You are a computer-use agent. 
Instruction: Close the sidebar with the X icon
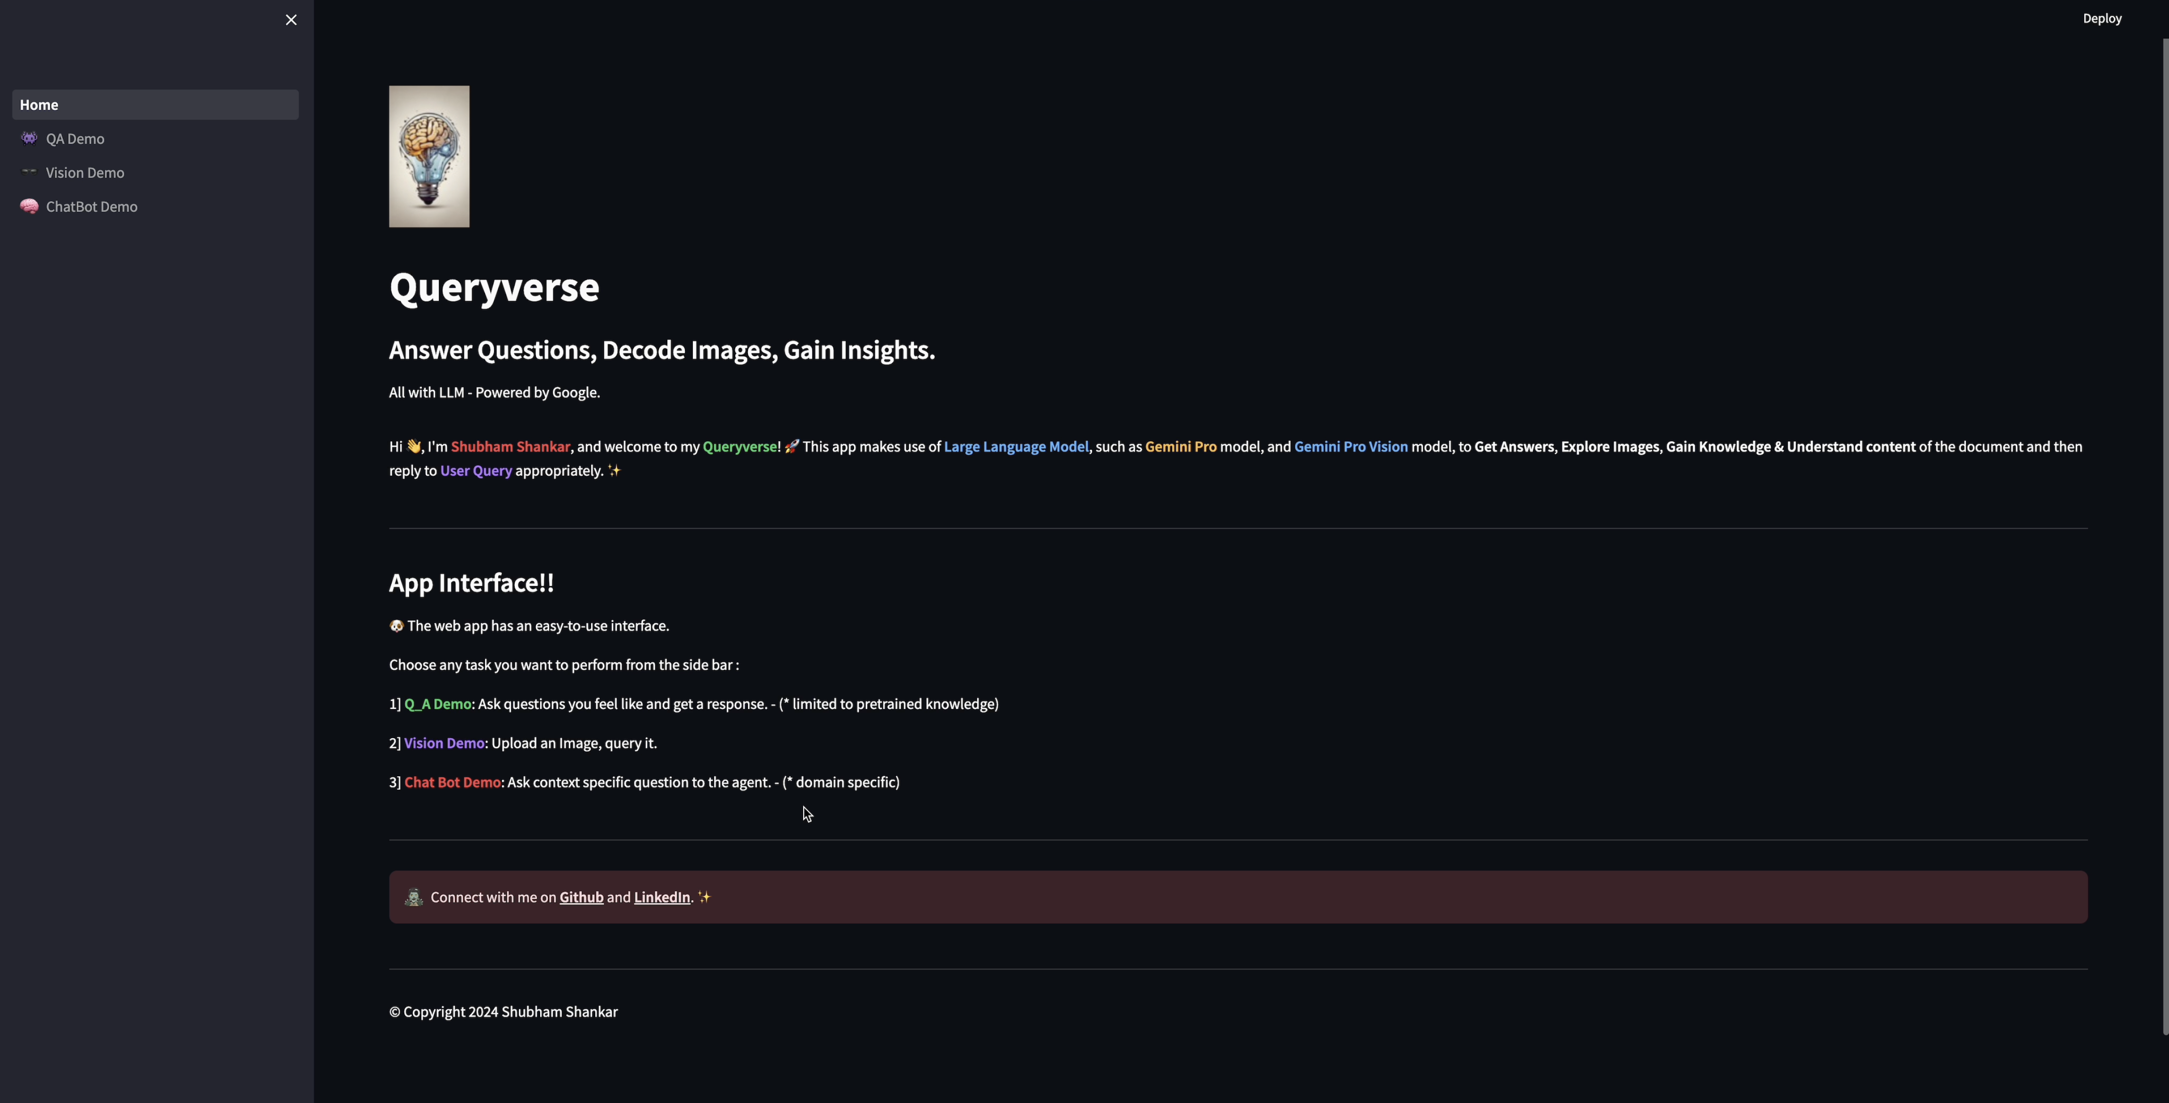[x=290, y=19]
